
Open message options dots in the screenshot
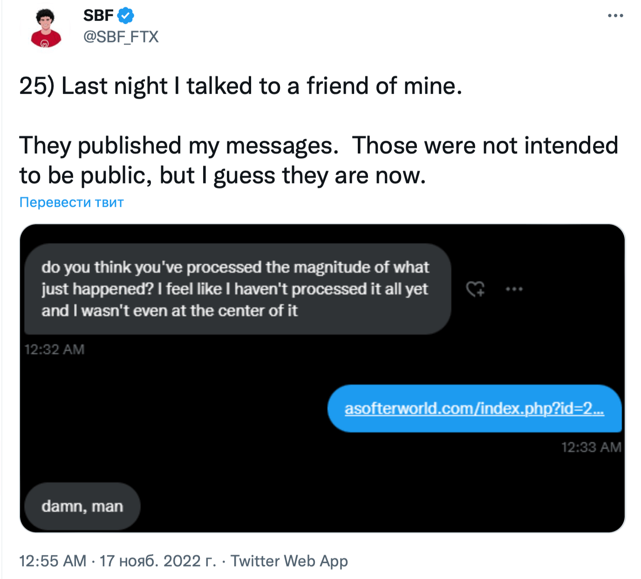(x=514, y=289)
